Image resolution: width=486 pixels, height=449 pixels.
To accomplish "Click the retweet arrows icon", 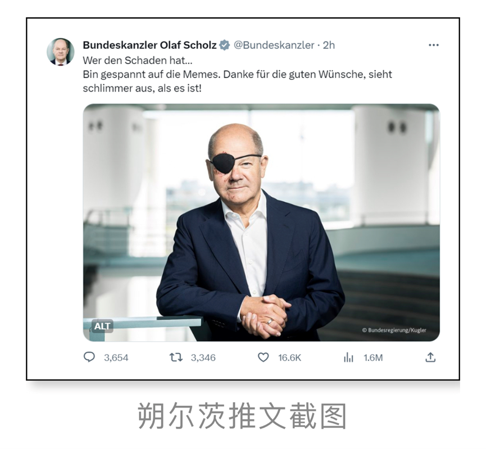I will [176, 357].
